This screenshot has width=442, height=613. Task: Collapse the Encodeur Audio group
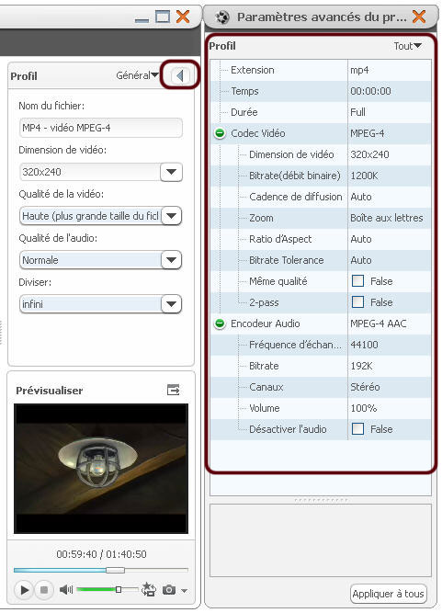[220, 324]
